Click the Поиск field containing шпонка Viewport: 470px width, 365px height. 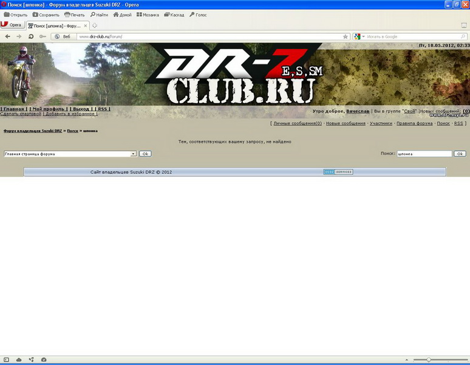click(424, 154)
